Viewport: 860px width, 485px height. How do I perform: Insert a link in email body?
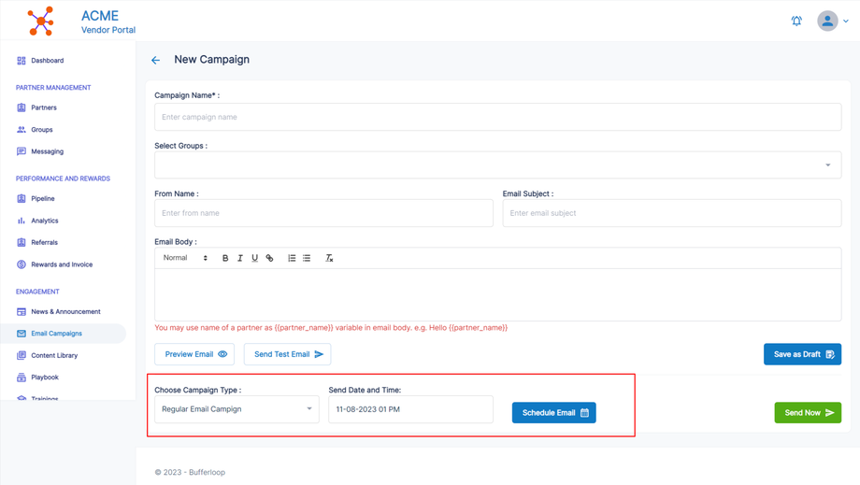(269, 258)
